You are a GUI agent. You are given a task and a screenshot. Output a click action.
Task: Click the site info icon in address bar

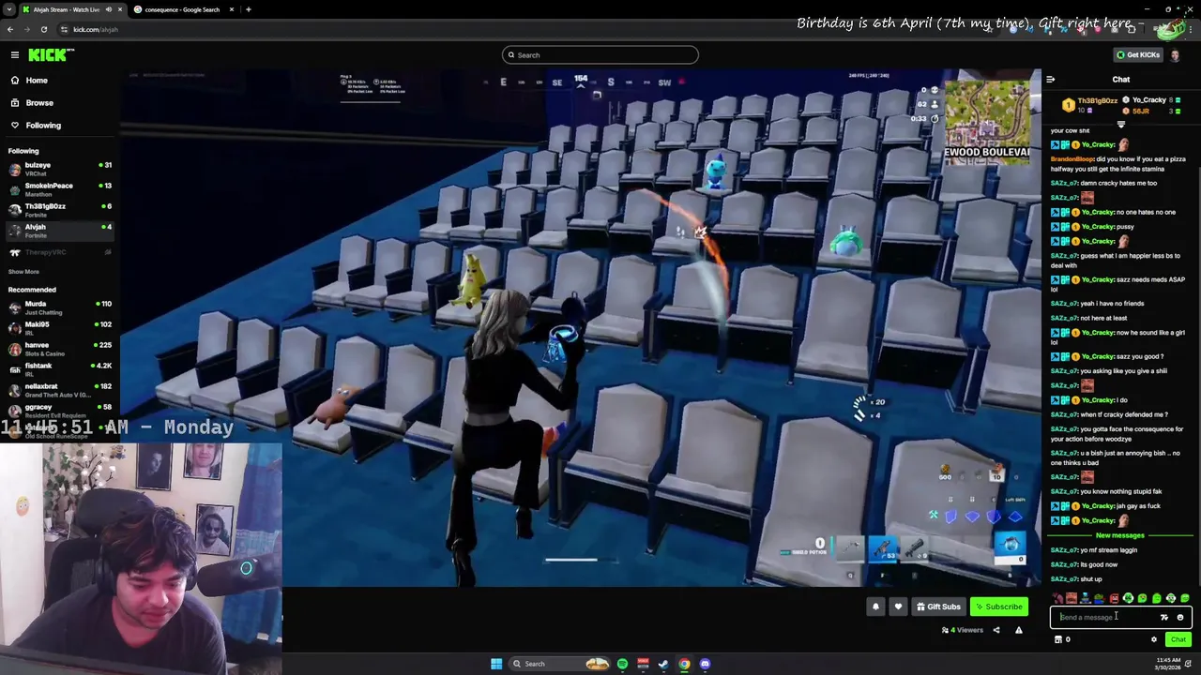click(x=65, y=29)
